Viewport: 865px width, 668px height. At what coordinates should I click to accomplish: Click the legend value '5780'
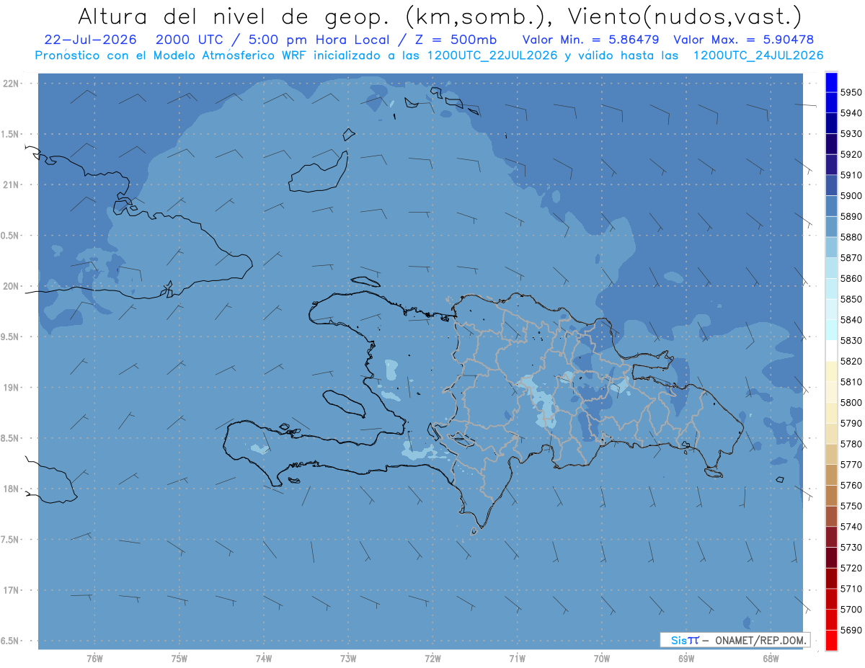pyautogui.click(x=851, y=444)
